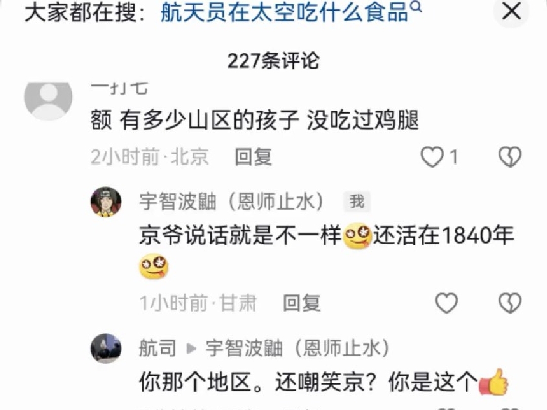Image resolution: width=547 pixels, height=410 pixels.
Task: Tap the 我 badge next to username
Action: pos(357,201)
